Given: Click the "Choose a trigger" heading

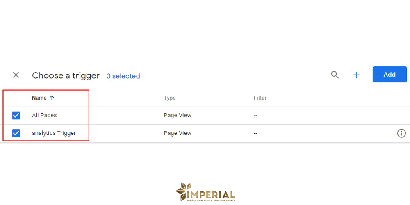Looking at the screenshot, I should click(66, 76).
